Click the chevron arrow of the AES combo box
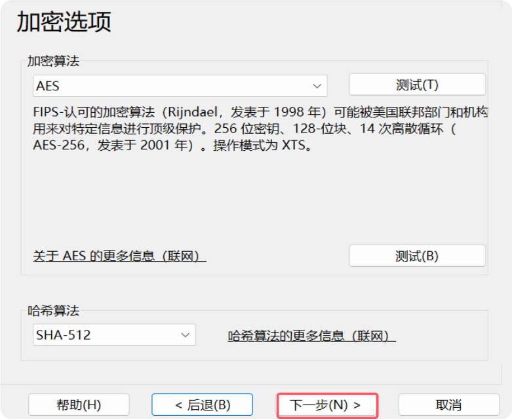The width and height of the screenshot is (512, 419). [x=317, y=86]
